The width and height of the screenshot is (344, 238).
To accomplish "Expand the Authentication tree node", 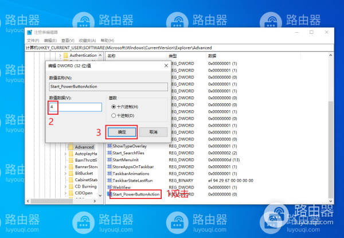I will pos(60,56).
